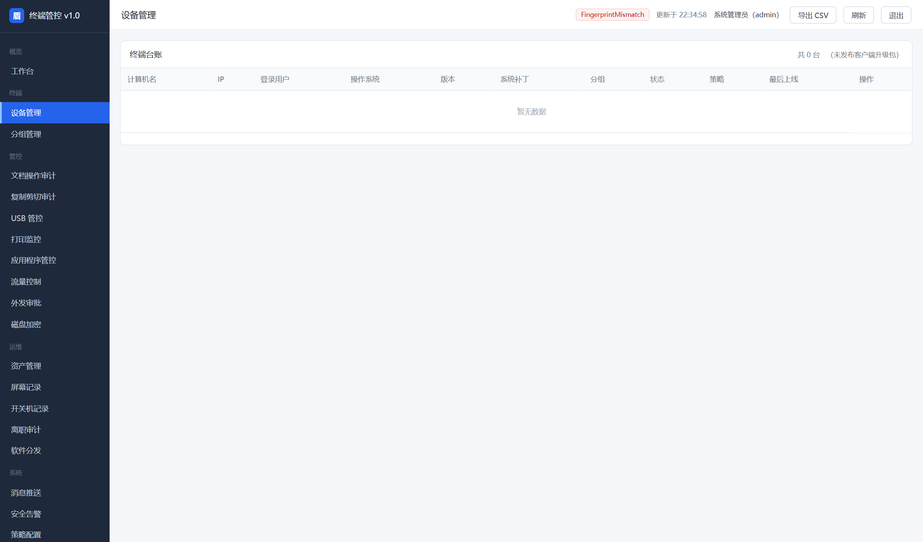923x542 pixels.
Task: Click the 登录用户 column header
Action: 275,79
